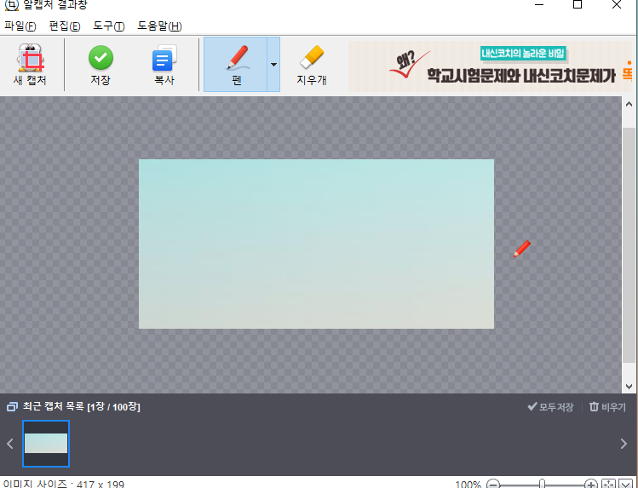Click the 100% zoom level text
The height and width of the screenshot is (488, 638).
[x=468, y=484]
